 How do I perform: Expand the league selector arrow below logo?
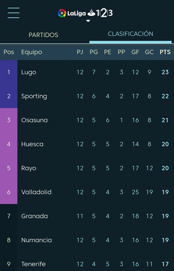click(88, 21)
